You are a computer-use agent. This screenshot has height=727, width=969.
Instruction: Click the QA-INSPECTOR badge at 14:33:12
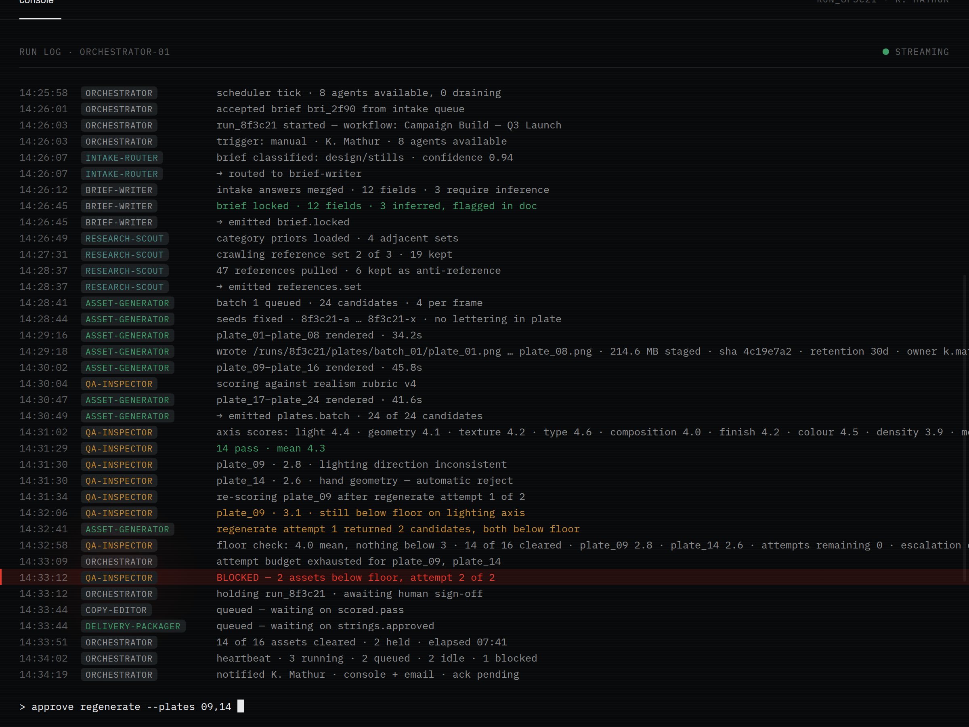click(119, 578)
